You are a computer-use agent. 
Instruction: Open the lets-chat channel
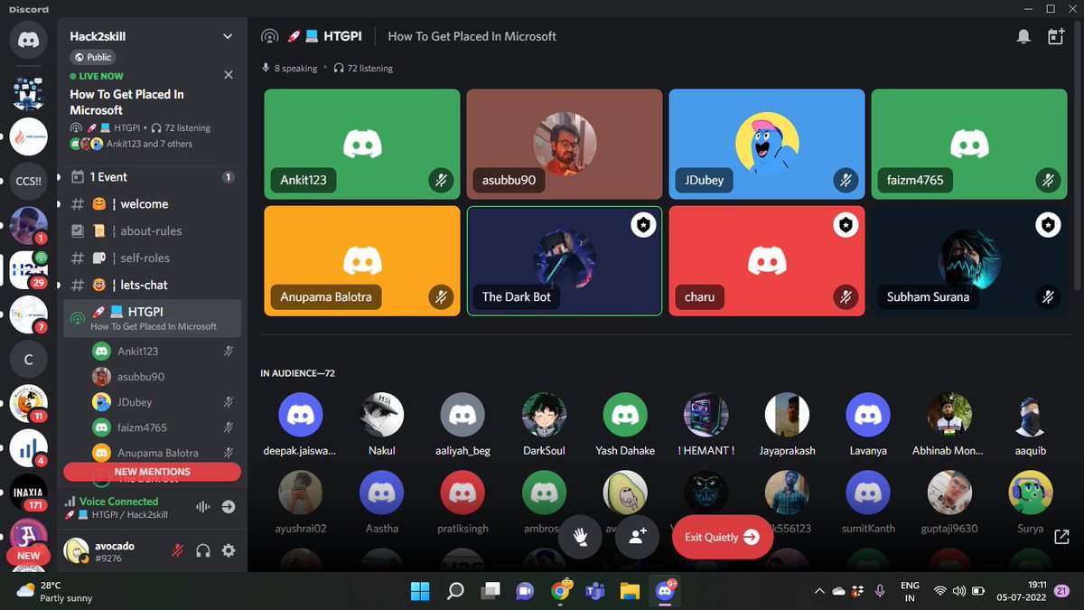[152, 286]
